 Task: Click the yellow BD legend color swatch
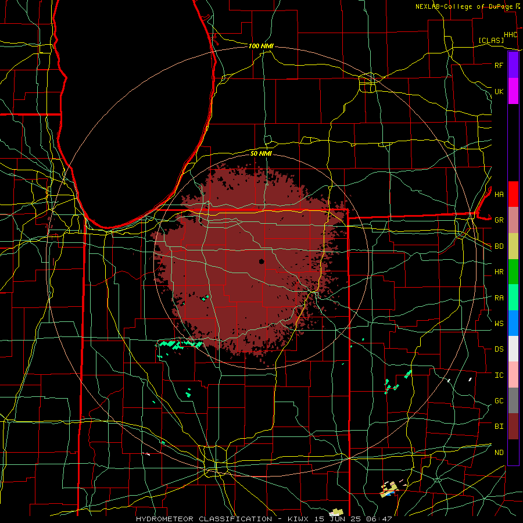pos(513,246)
